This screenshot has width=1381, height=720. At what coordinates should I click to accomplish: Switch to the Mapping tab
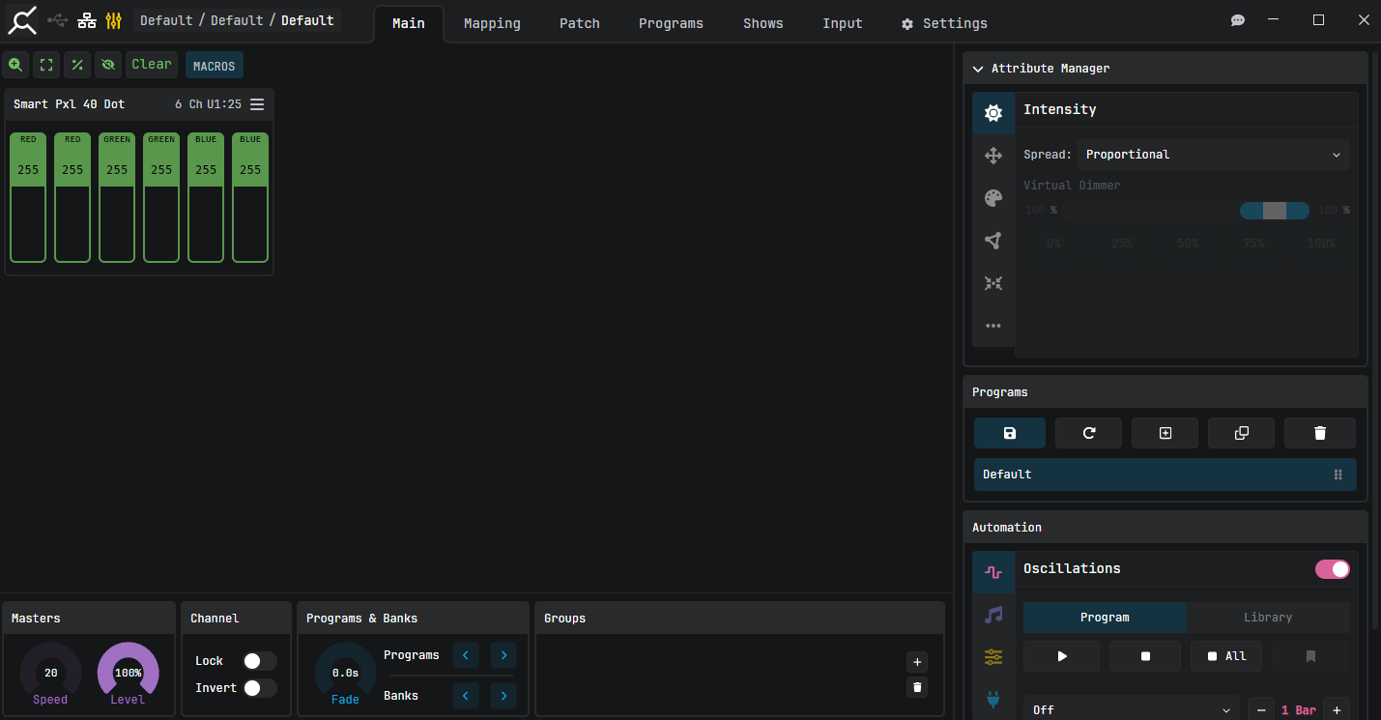pos(492,23)
